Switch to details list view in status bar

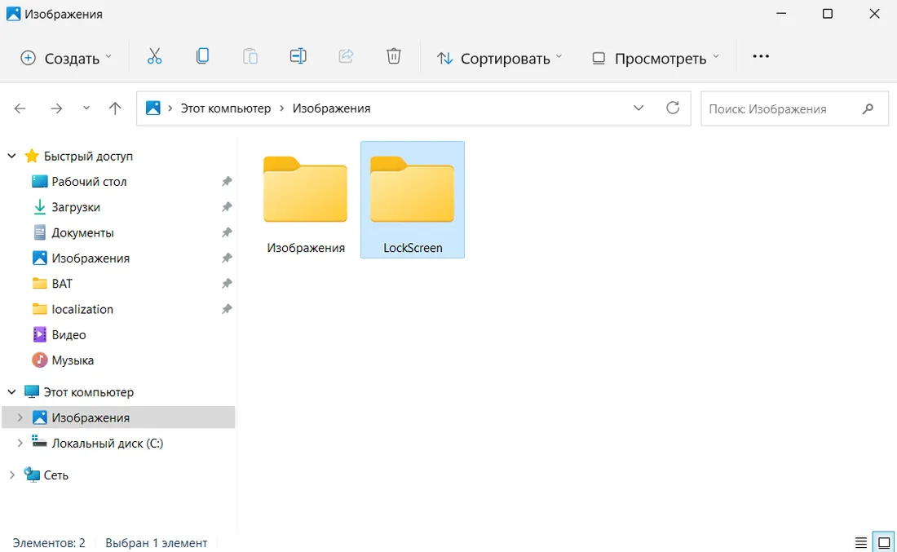860,542
